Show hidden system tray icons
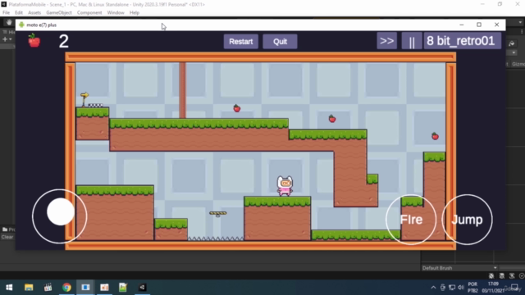Image resolution: width=525 pixels, height=295 pixels. click(x=433, y=288)
